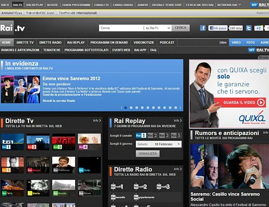The width and height of the screenshot is (269, 207).
Task: Open Rai 2 live thumbnail
Action: tap(38, 141)
